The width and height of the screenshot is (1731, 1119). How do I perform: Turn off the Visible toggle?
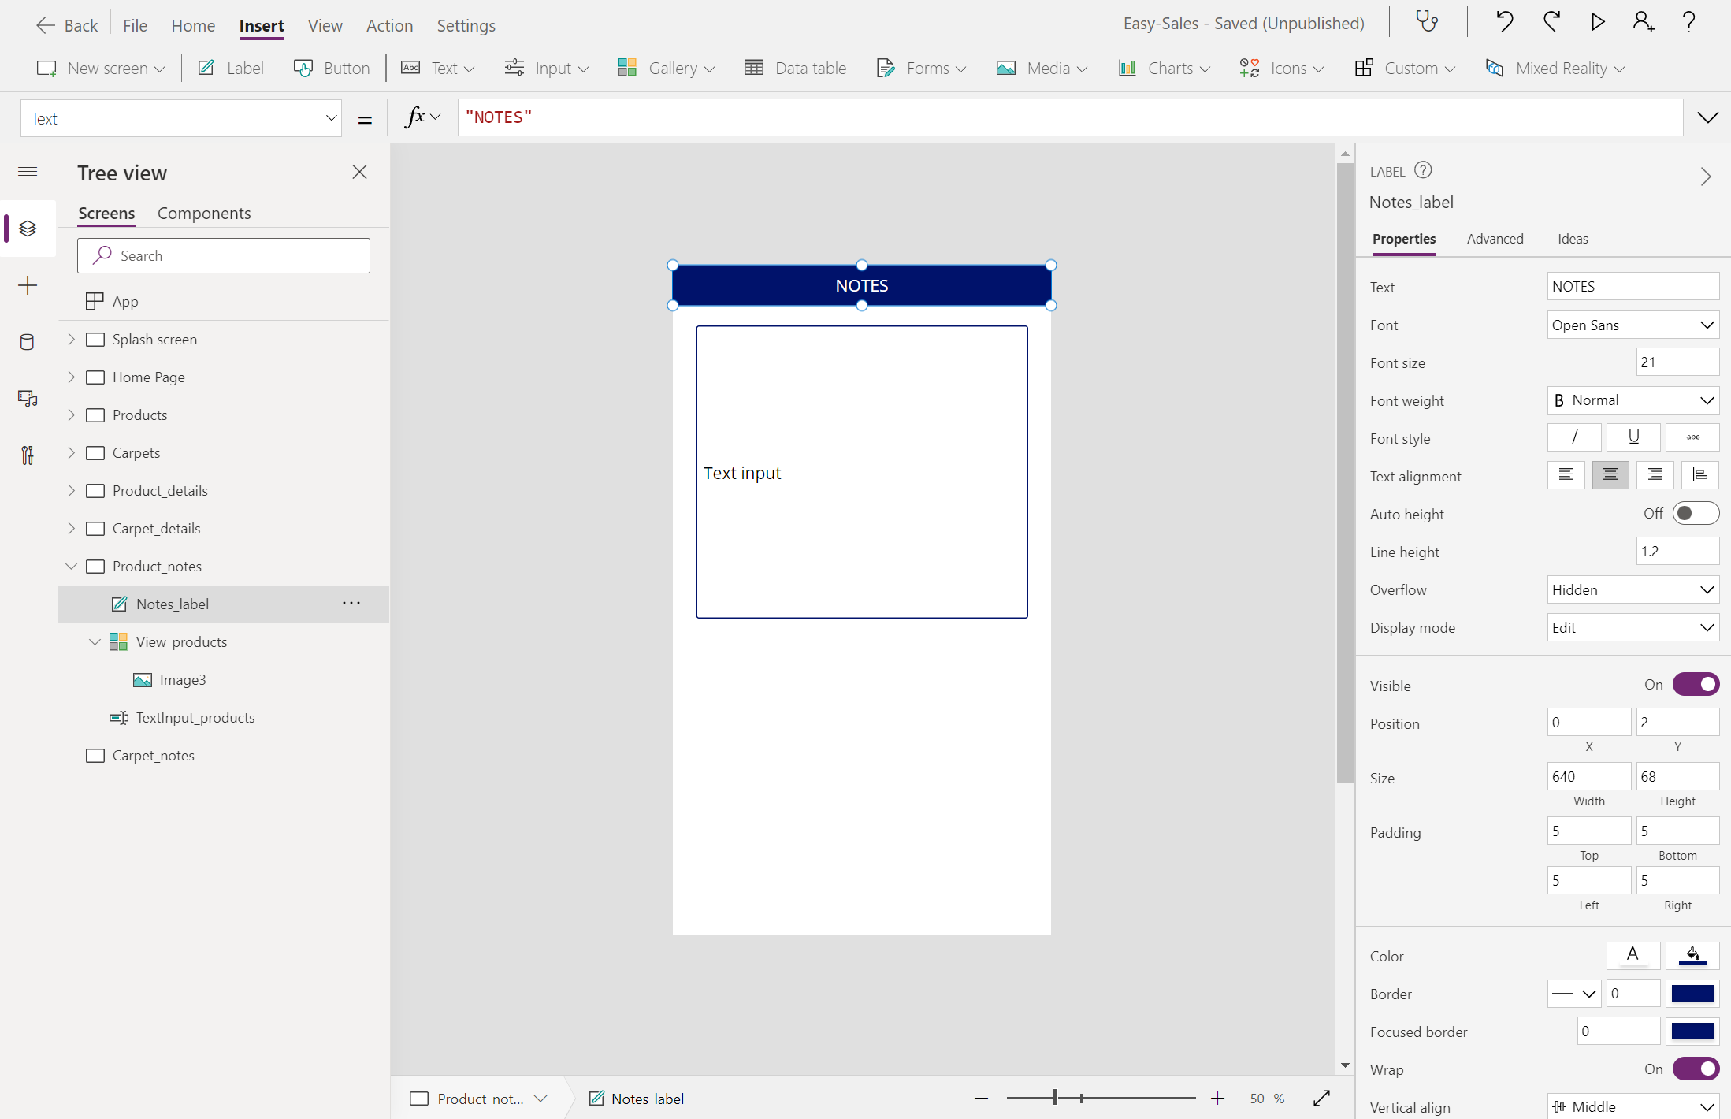tap(1695, 685)
